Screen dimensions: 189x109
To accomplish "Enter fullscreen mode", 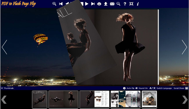I will pyautogui.click(x=131, y=4).
